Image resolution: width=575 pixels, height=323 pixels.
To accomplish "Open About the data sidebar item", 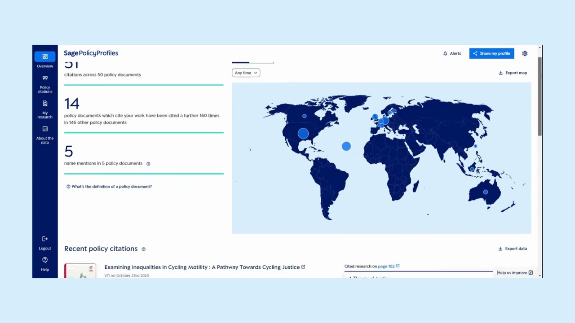I will [x=45, y=135].
